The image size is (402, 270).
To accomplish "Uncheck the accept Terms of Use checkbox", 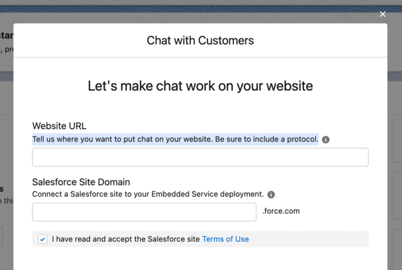I will [x=42, y=239].
